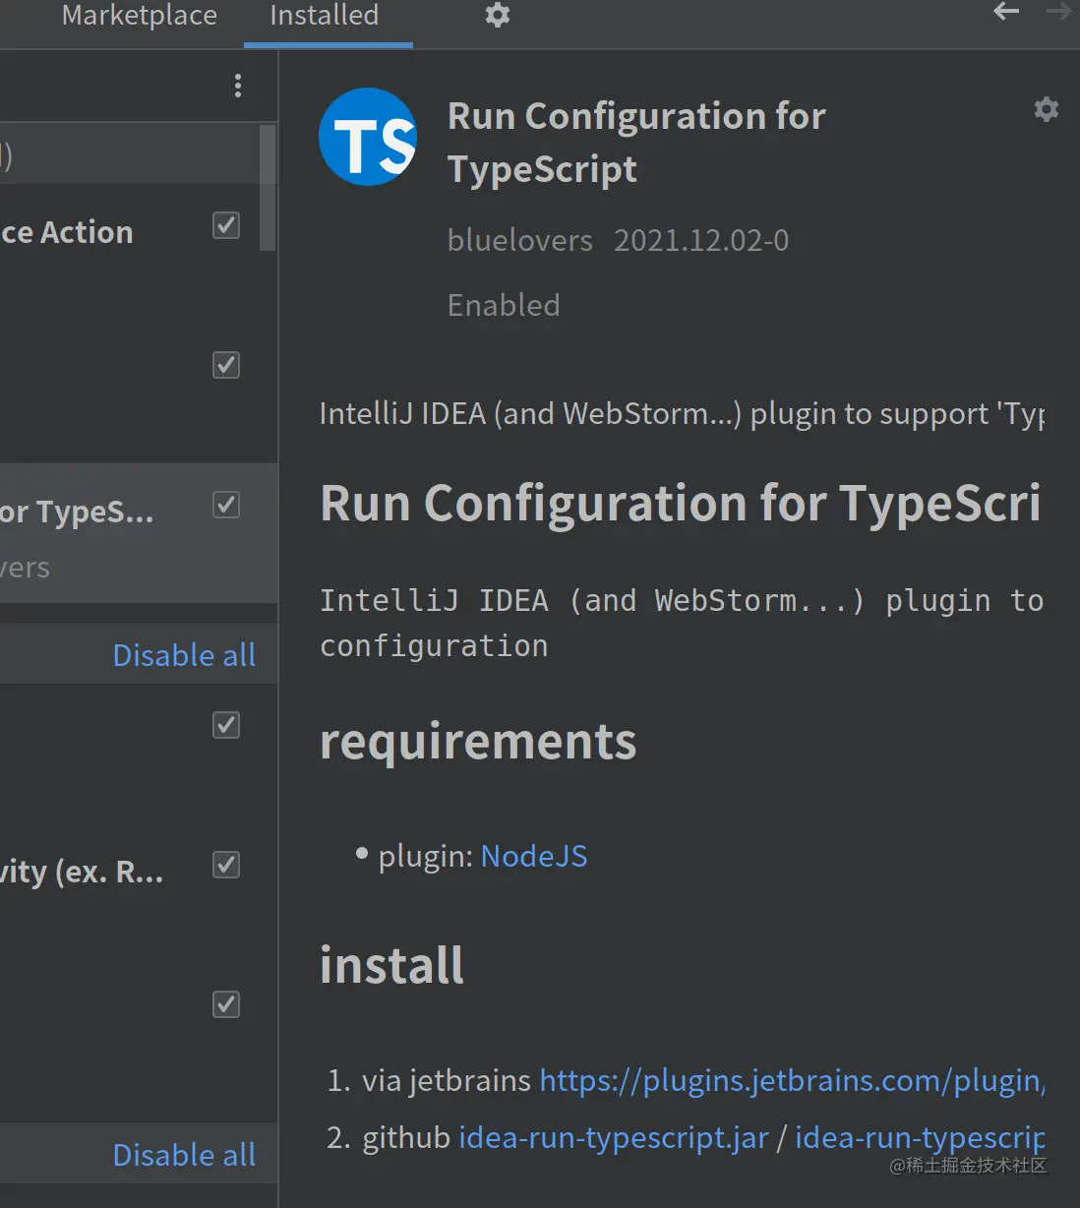Click the plugin list scrollbar thumb
The height and width of the screenshot is (1208, 1080).
268,187
